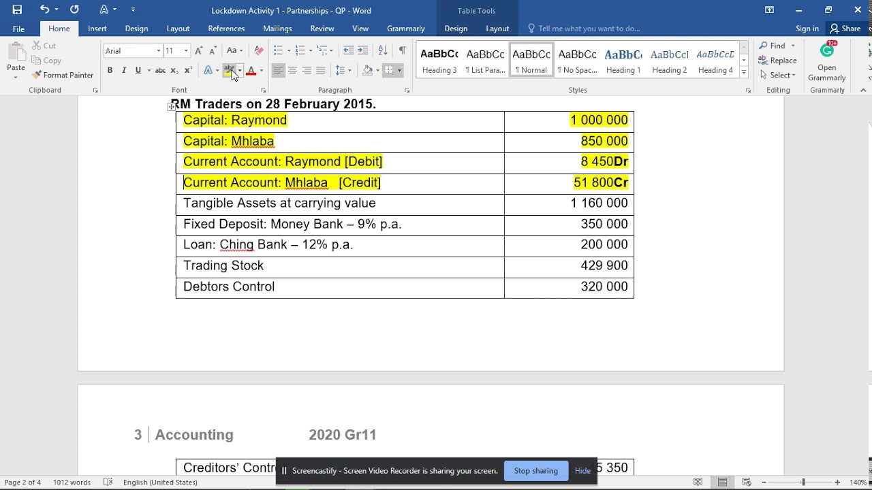Hide the Screencastify sharing notification

point(582,471)
